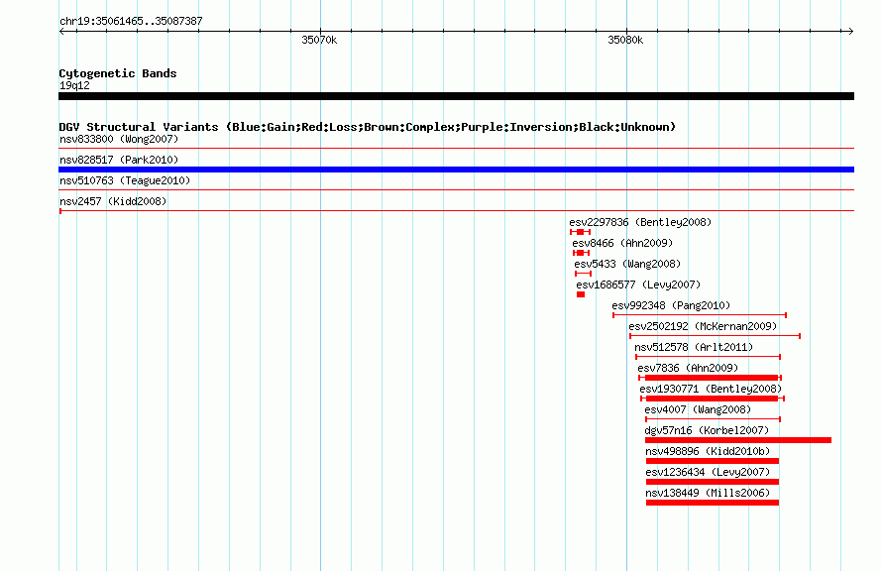882x571 pixels.
Task: Click the red dgv57n16 loss bar
Action: 738,440
